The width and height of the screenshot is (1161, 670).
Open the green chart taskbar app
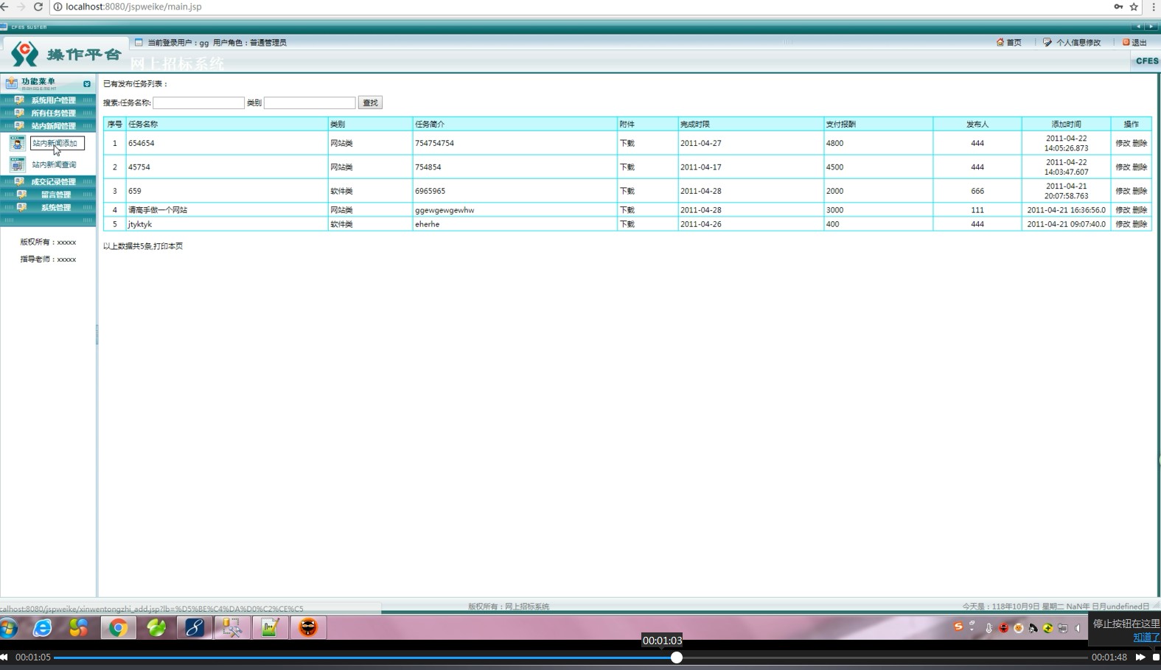270,628
